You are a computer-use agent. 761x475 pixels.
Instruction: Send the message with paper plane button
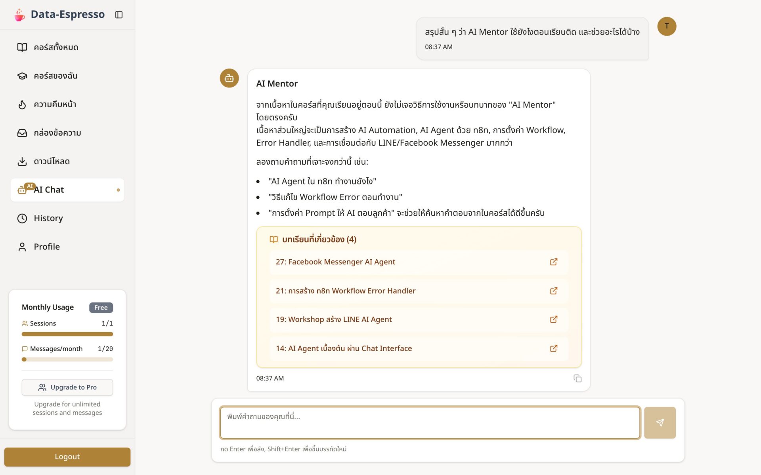point(660,422)
